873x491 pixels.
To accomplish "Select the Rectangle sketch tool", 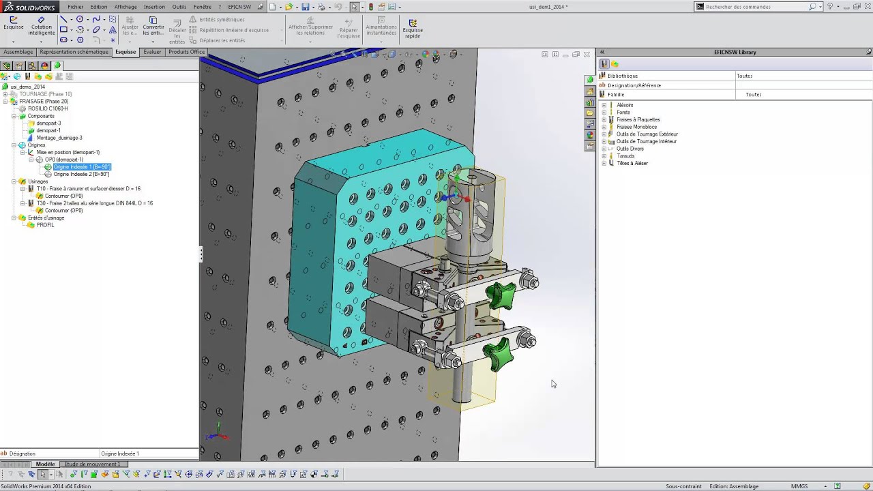I will coord(63,30).
